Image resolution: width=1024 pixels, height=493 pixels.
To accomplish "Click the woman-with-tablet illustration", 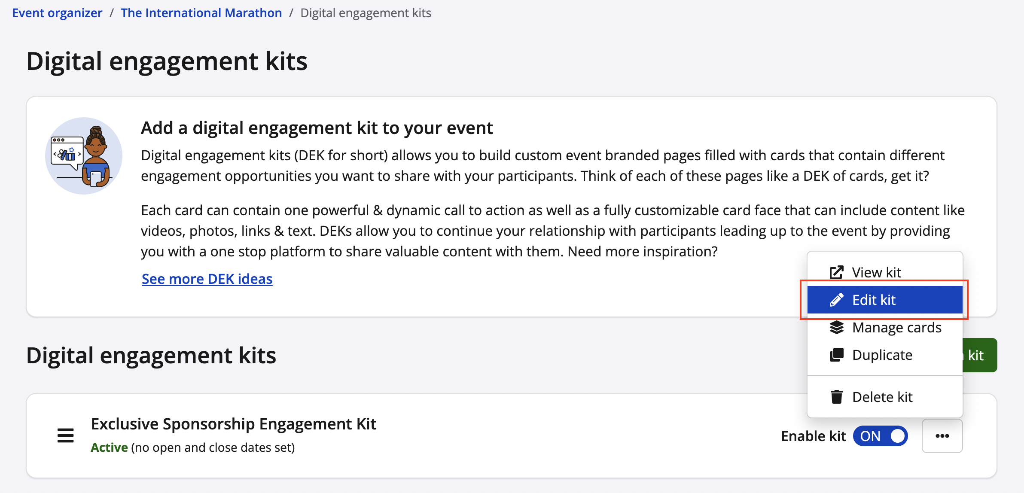I will pos(84,156).
